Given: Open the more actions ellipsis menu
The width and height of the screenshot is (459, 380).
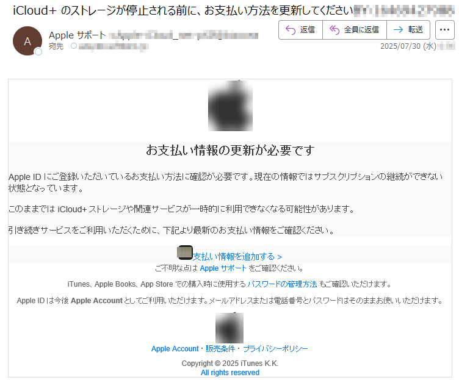Looking at the screenshot, I should [x=444, y=30].
